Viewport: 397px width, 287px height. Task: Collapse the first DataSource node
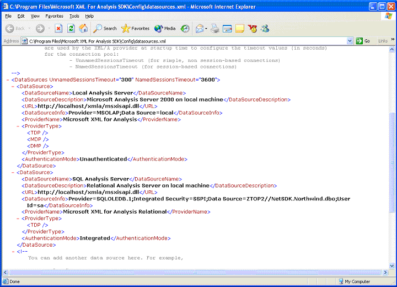pos(13,87)
